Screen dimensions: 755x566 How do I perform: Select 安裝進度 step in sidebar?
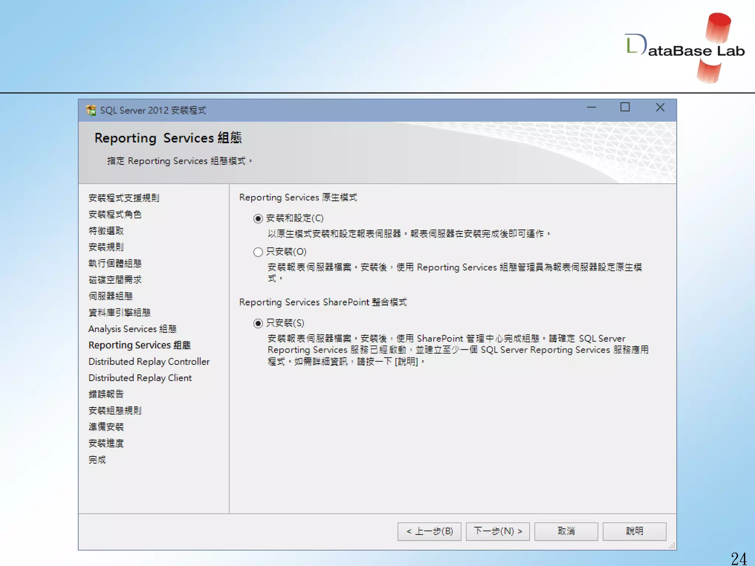click(x=106, y=443)
